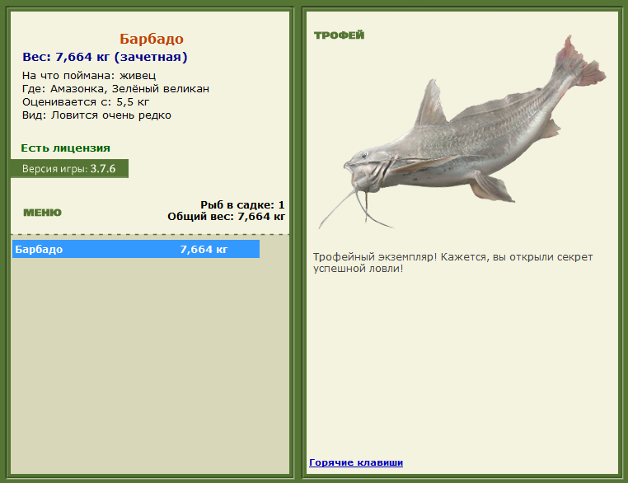This screenshot has width=628, height=483.
Task: Click the Вес: 7,664 кг (зачетная) line
Action: tap(105, 57)
